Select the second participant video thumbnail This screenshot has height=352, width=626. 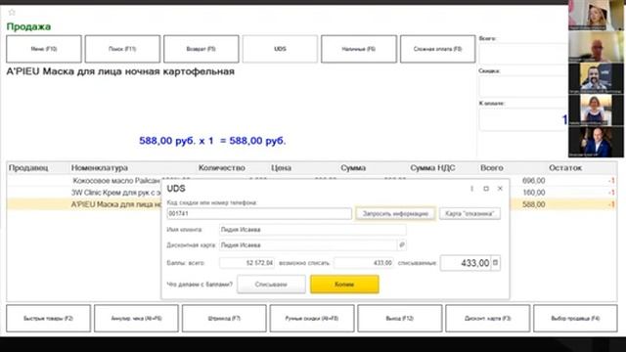coord(596,47)
